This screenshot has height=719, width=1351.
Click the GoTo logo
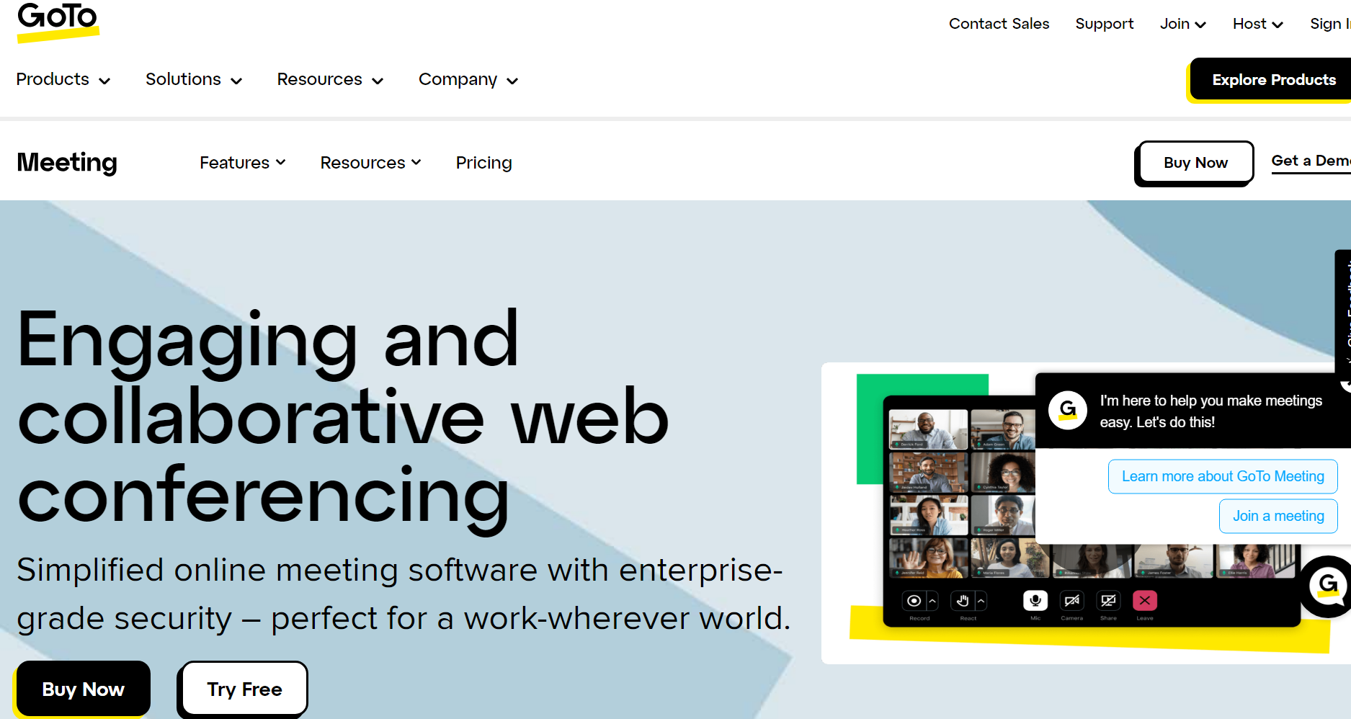(x=58, y=22)
